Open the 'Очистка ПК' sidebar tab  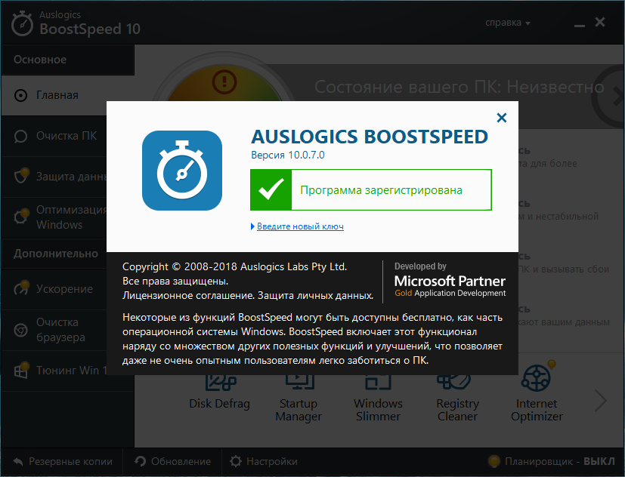(x=54, y=136)
